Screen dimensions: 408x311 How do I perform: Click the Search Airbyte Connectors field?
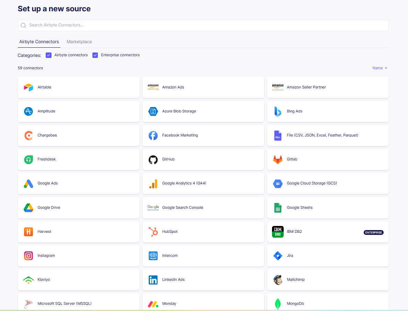point(203,25)
